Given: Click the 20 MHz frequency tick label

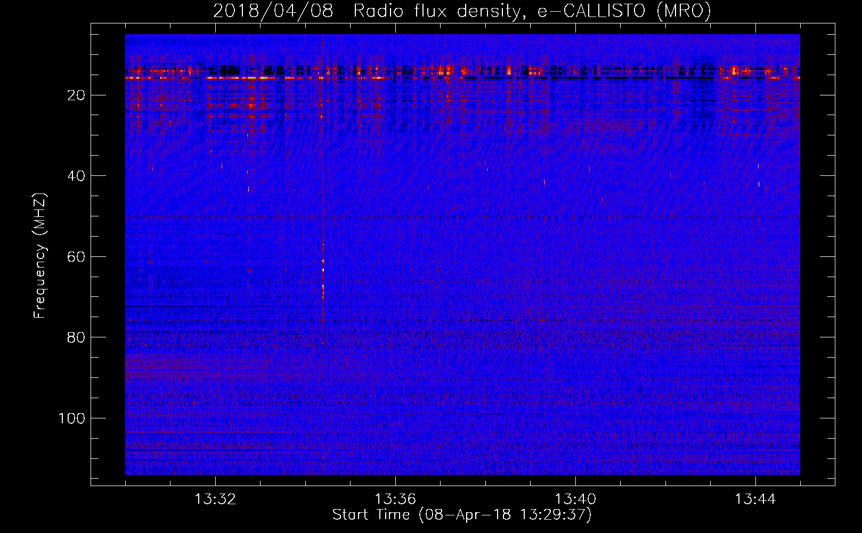Looking at the screenshot, I should point(76,95).
